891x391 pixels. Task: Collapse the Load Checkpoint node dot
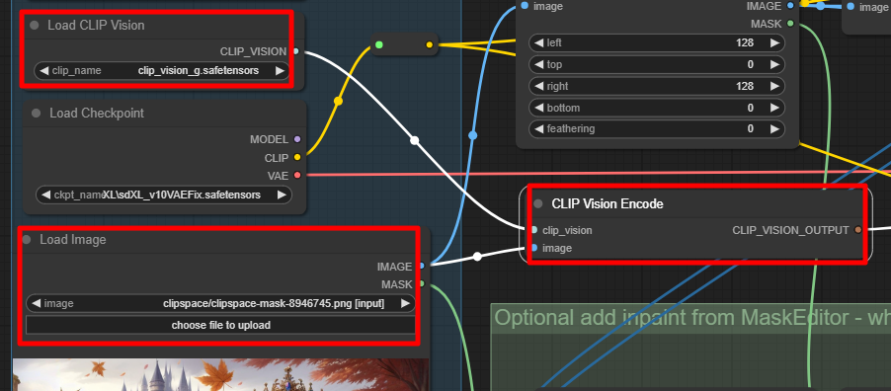click(36, 114)
